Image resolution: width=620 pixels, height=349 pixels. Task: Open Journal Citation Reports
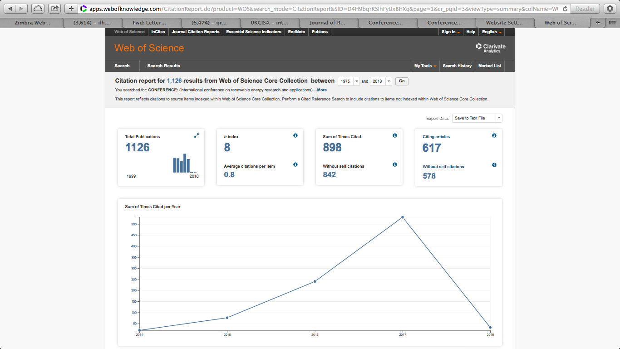196,32
